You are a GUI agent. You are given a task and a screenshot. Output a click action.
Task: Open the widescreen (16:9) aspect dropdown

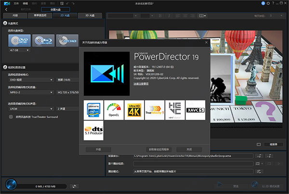click(x=67, y=80)
